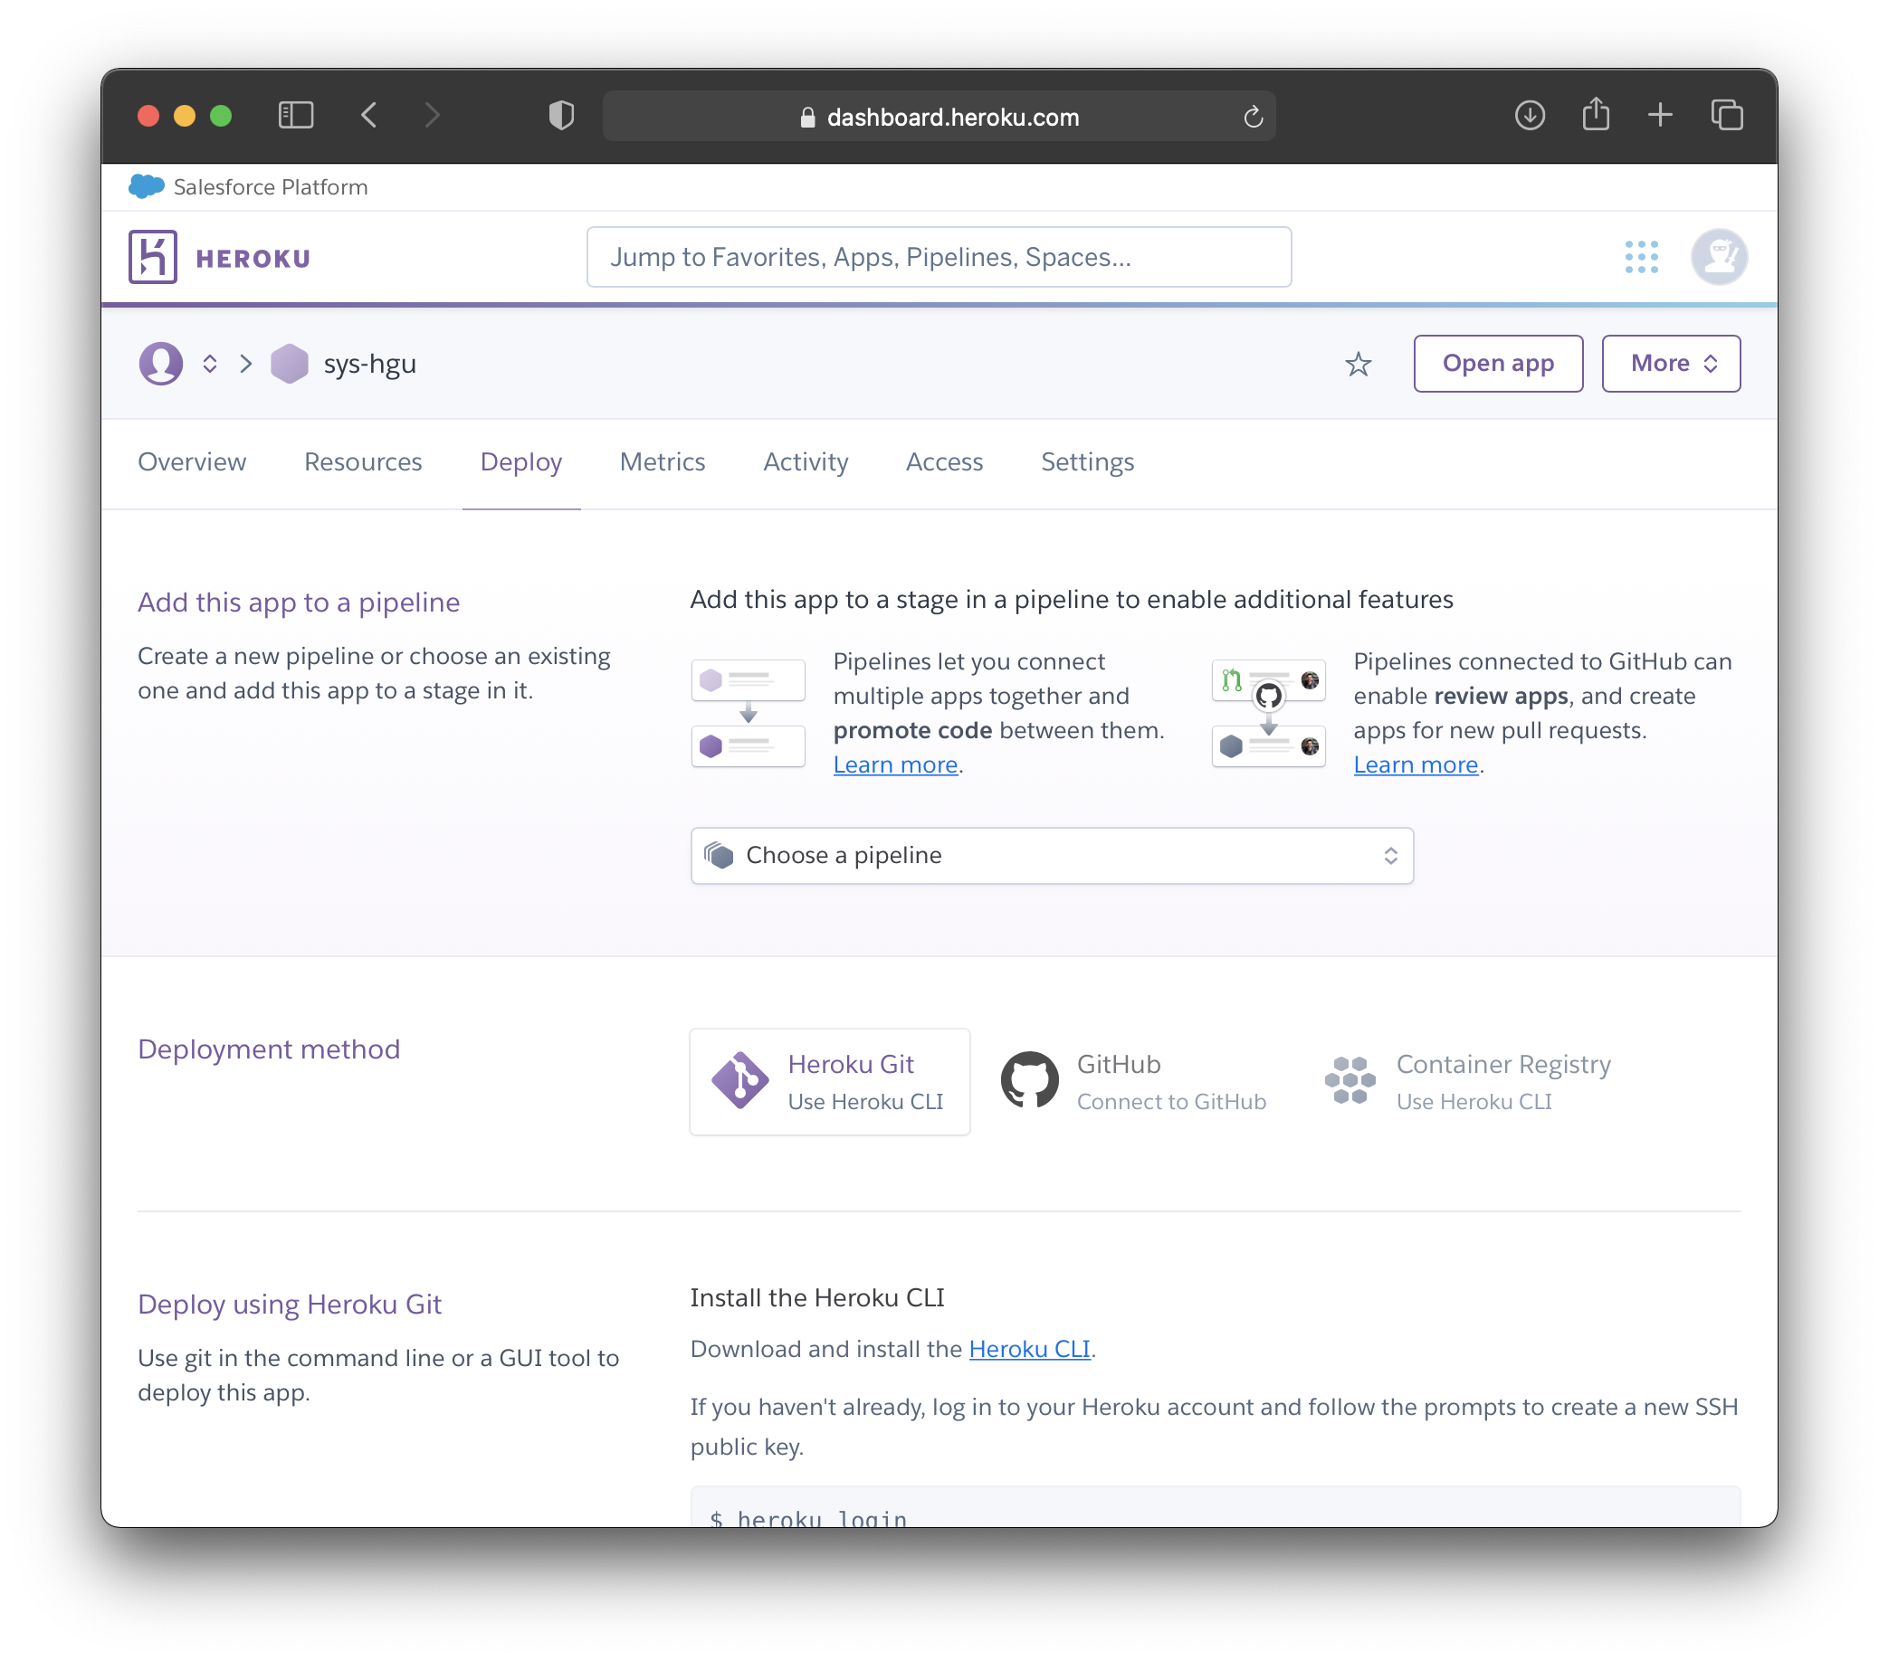Click the personal account avatar in breadcrumb
The image size is (1879, 1661).
(161, 364)
